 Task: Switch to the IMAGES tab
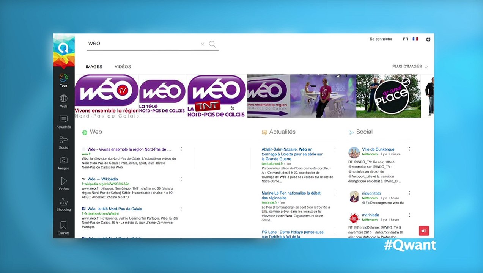[x=94, y=67]
